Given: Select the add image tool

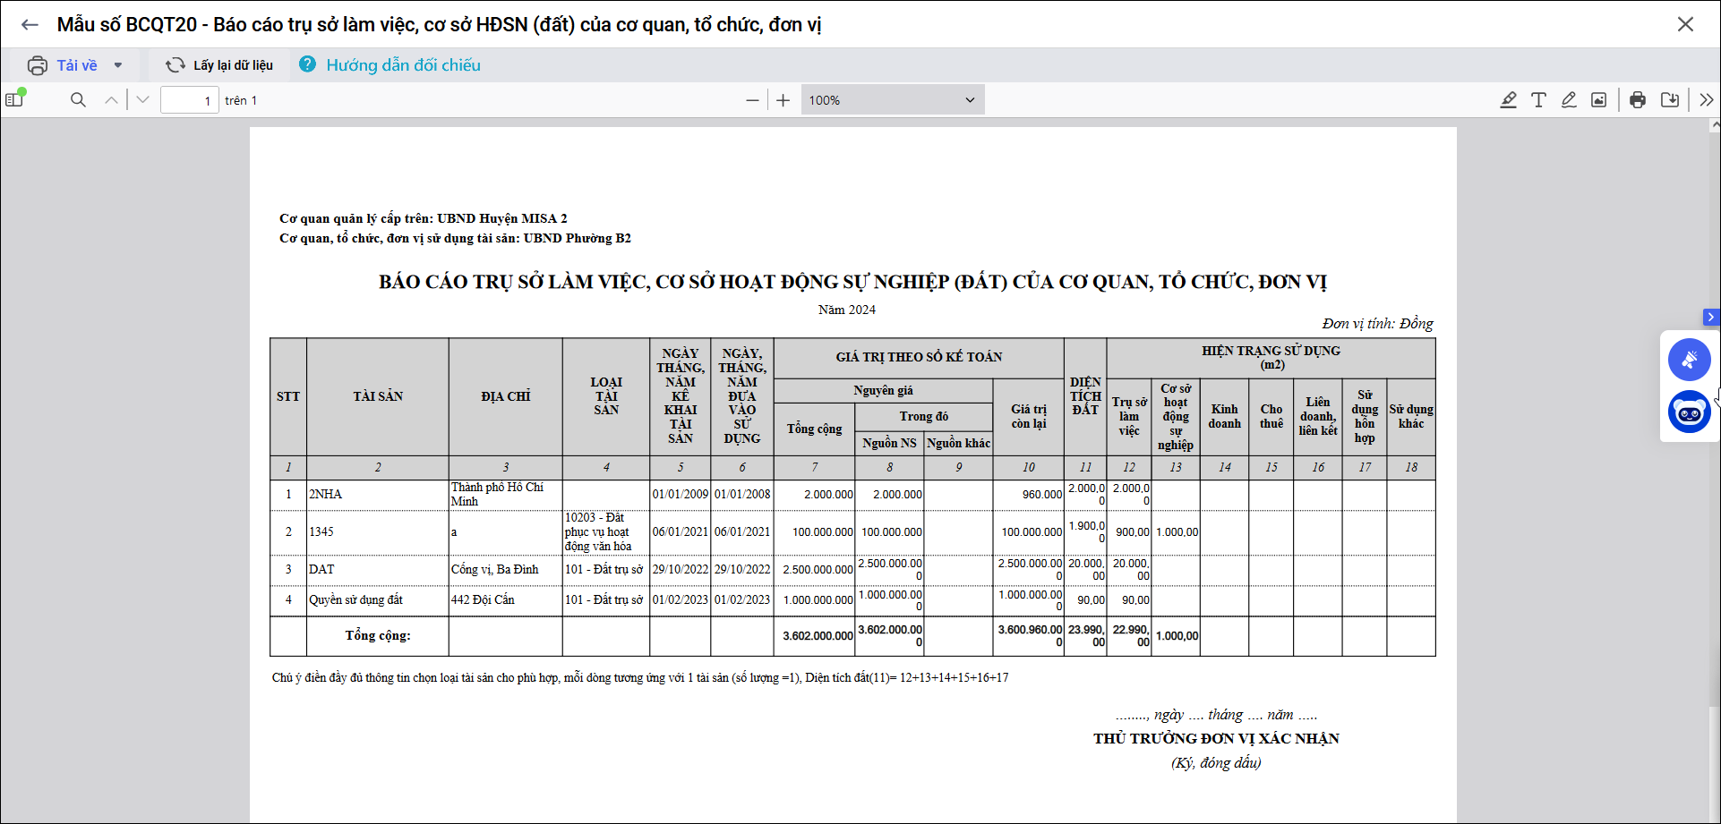Looking at the screenshot, I should point(1598,100).
